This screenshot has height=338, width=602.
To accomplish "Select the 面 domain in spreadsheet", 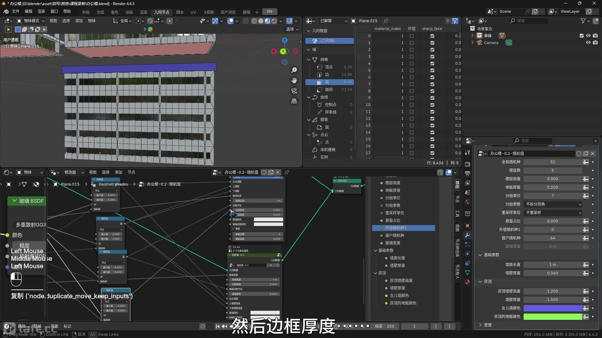I will [x=330, y=82].
